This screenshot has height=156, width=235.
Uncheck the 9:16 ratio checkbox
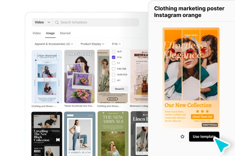click(x=114, y=57)
